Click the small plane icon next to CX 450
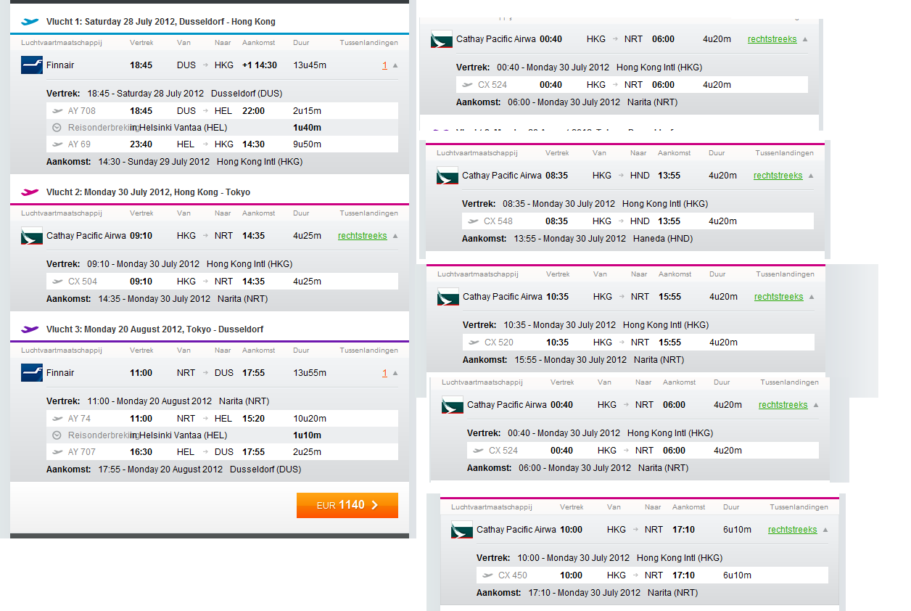911x611 pixels. (x=487, y=575)
